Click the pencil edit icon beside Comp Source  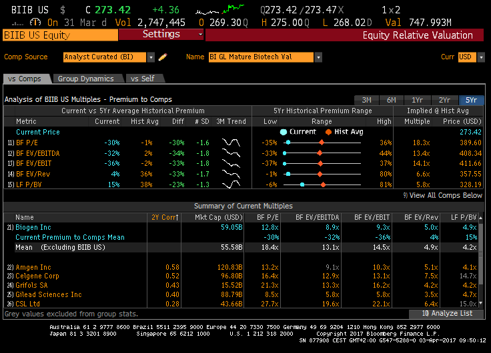click(163, 57)
